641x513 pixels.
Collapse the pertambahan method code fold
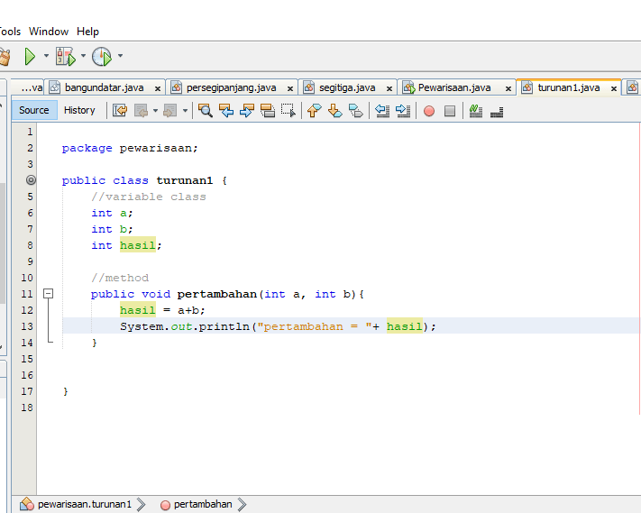49,294
